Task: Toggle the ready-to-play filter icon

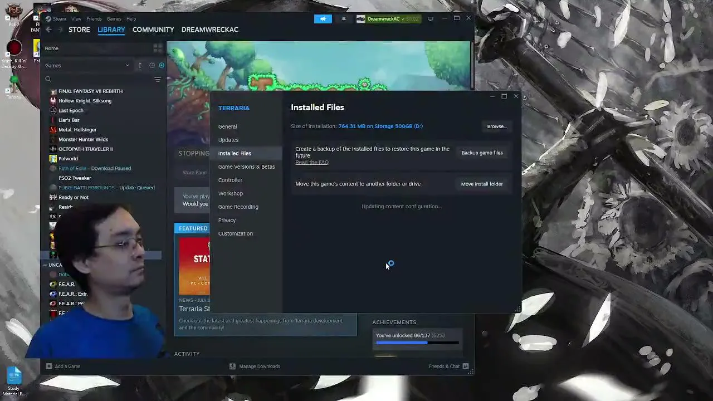Action: pyautogui.click(x=162, y=66)
